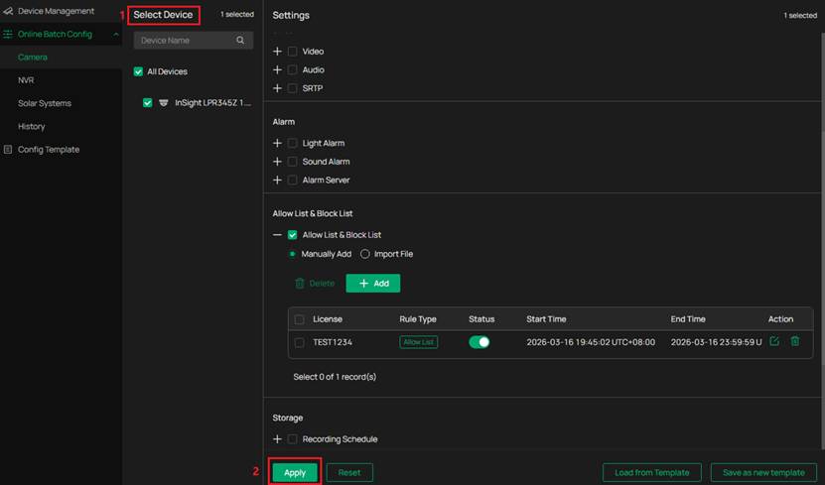Click the edit icon for TEST1234 row

[774, 342]
